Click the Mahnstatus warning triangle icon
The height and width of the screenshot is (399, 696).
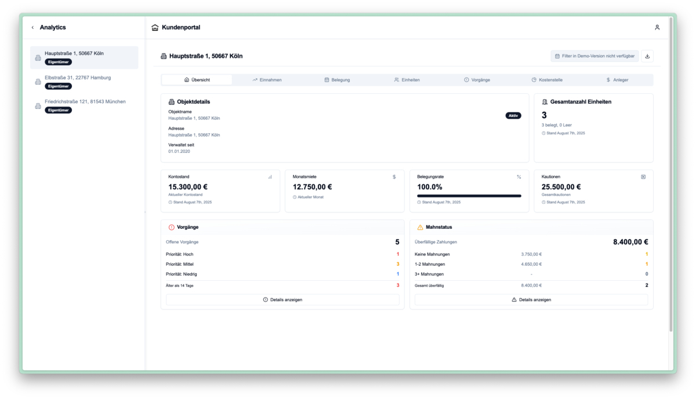tap(420, 228)
